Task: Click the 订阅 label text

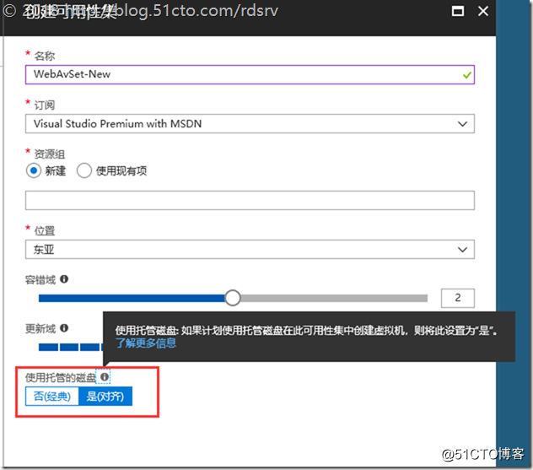Action: 44,105
